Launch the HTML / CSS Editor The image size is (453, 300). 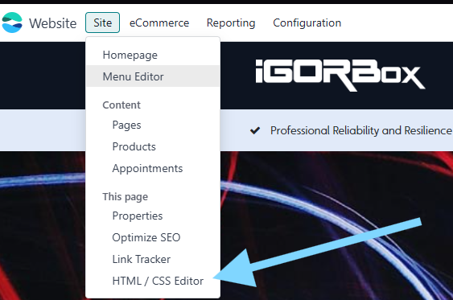pyautogui.click(x=153, y=281)
